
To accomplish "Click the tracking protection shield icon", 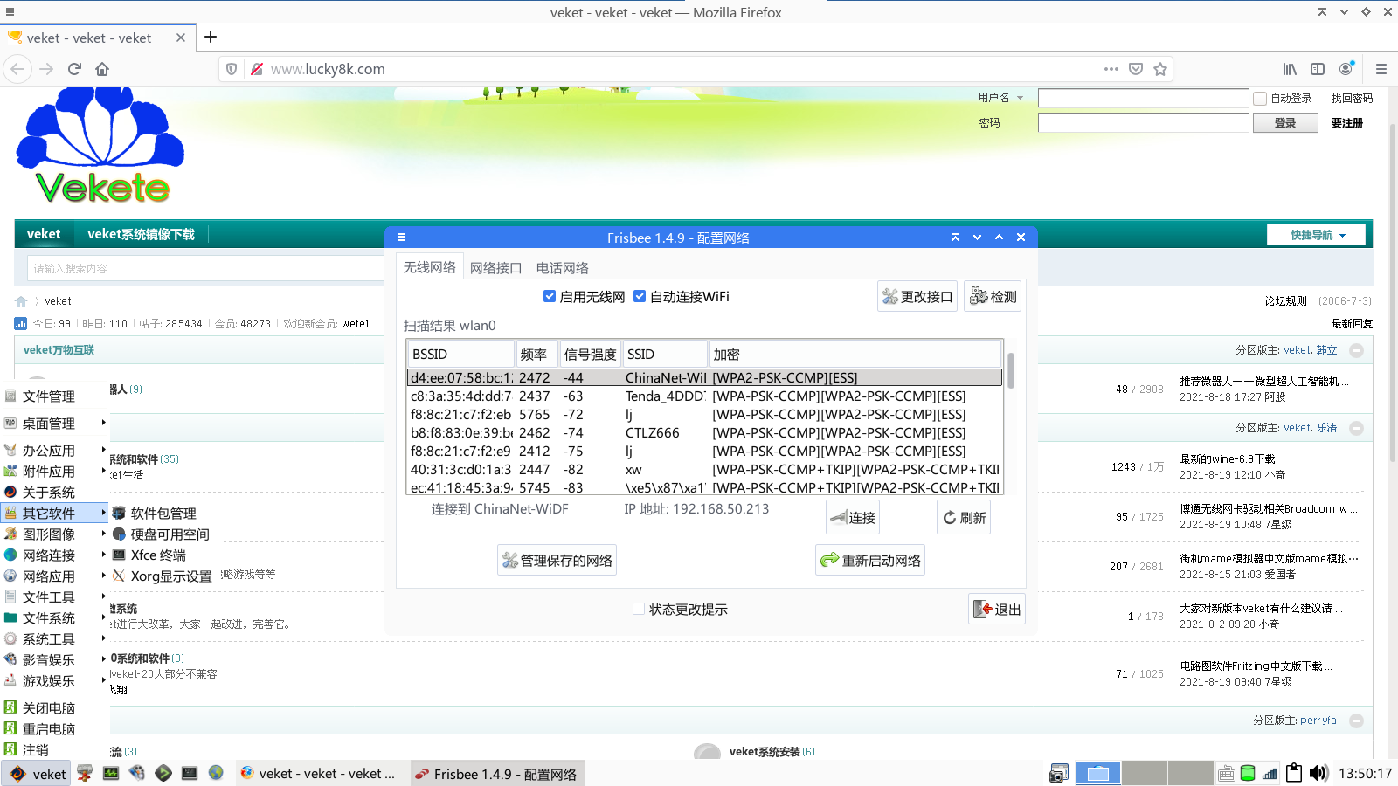I will point(232,69).
